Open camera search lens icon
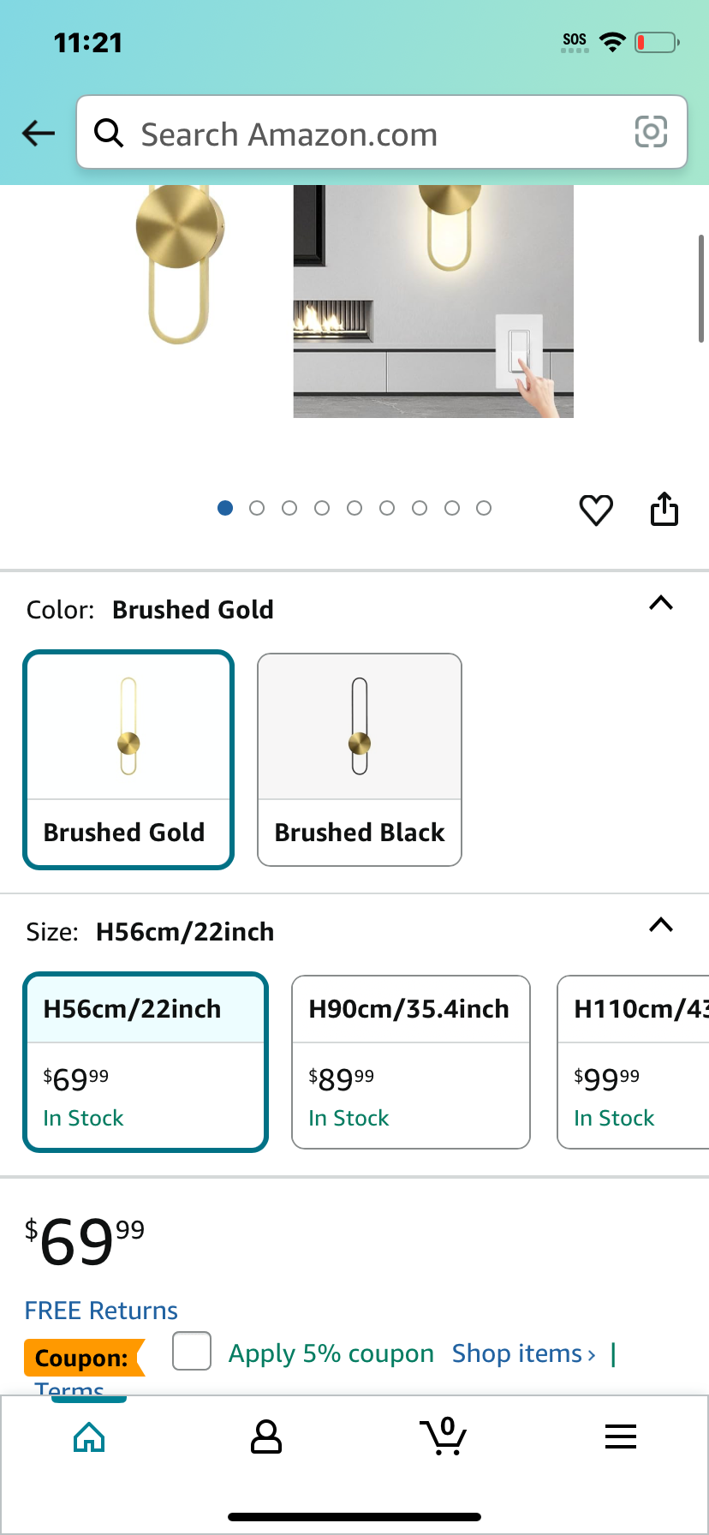Image resolution: width=709 pixels, height=1535 pixels. (651, 132)
